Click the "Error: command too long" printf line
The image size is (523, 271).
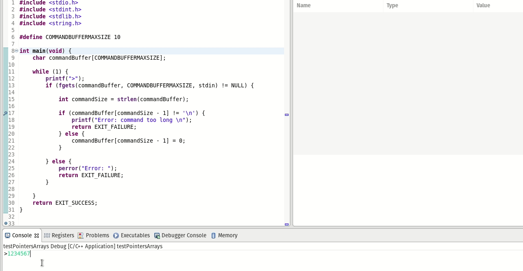pyautogui.click(x=132, y=120)
